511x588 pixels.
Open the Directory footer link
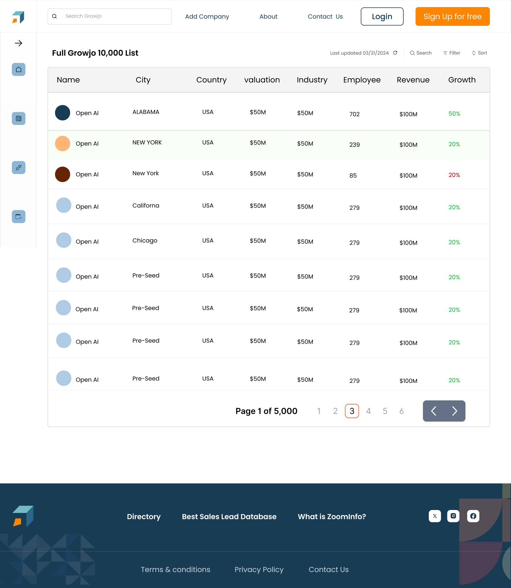tap(144, 516)
